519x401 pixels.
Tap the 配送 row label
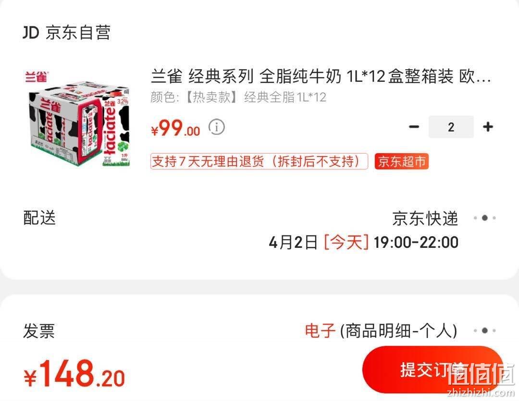coord(39,218)
